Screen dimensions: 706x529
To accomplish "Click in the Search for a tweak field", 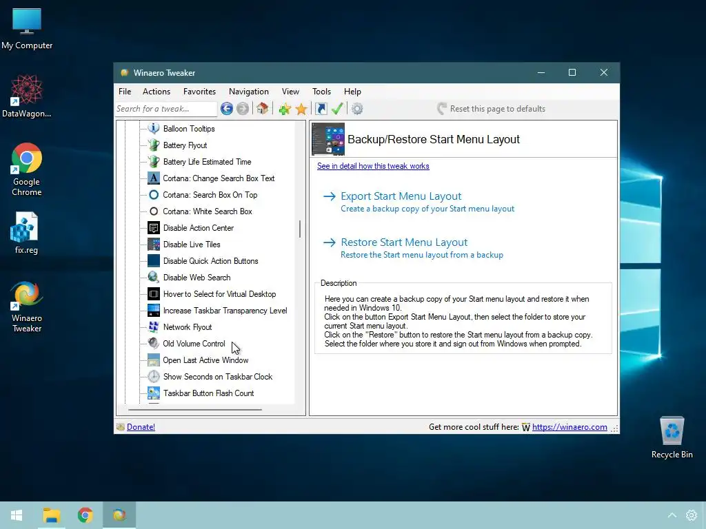I will point(166,108).
